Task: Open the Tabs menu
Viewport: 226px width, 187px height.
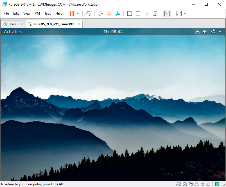Action: coord(48,13)
